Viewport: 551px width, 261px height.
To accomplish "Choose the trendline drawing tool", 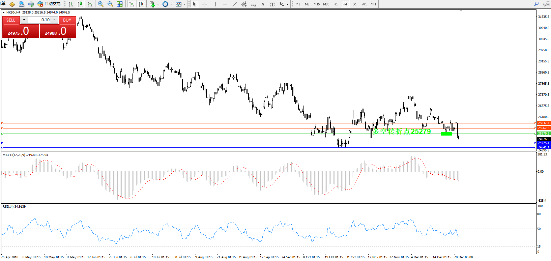I will (235, 4).
